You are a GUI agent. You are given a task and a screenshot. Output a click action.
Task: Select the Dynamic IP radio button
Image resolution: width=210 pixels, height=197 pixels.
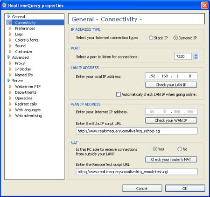[x=175, y=38]
